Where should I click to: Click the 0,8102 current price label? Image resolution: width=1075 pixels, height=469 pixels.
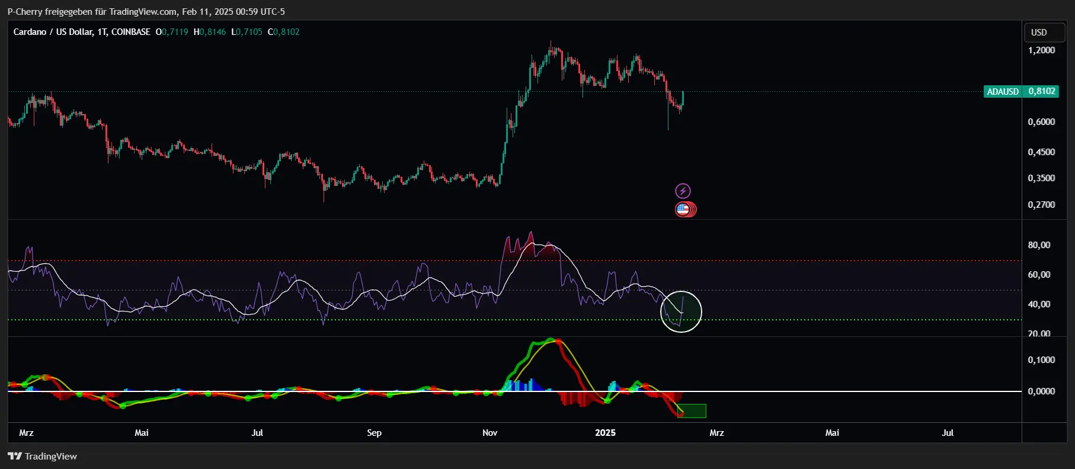click(x=1041, y=91)
